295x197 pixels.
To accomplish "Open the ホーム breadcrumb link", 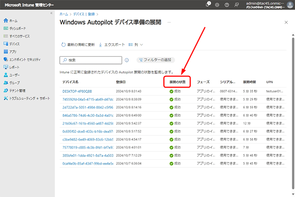I will coord(64,14).
